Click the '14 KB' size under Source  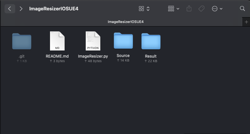[x=123, y=61]
